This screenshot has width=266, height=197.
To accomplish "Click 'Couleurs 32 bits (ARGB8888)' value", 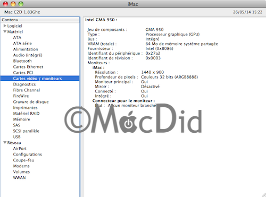I will point(169,77).
